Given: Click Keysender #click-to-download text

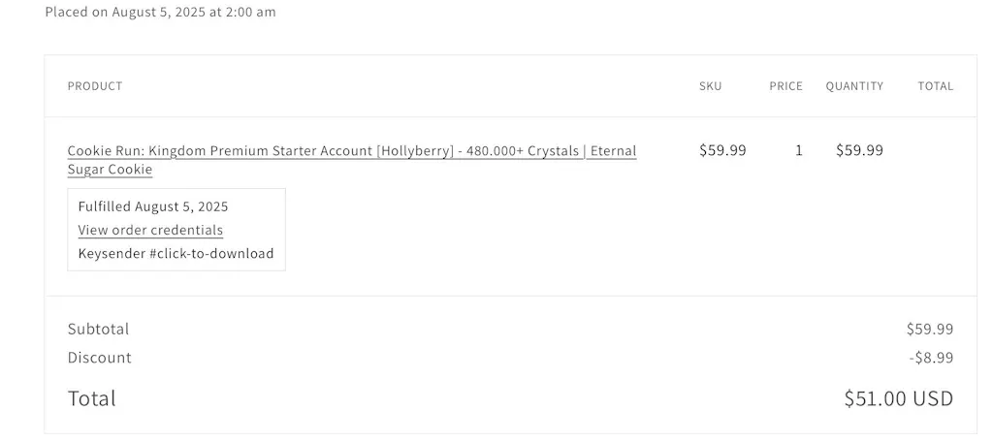Looking at the screenshot, I should (x=176, y=254).
